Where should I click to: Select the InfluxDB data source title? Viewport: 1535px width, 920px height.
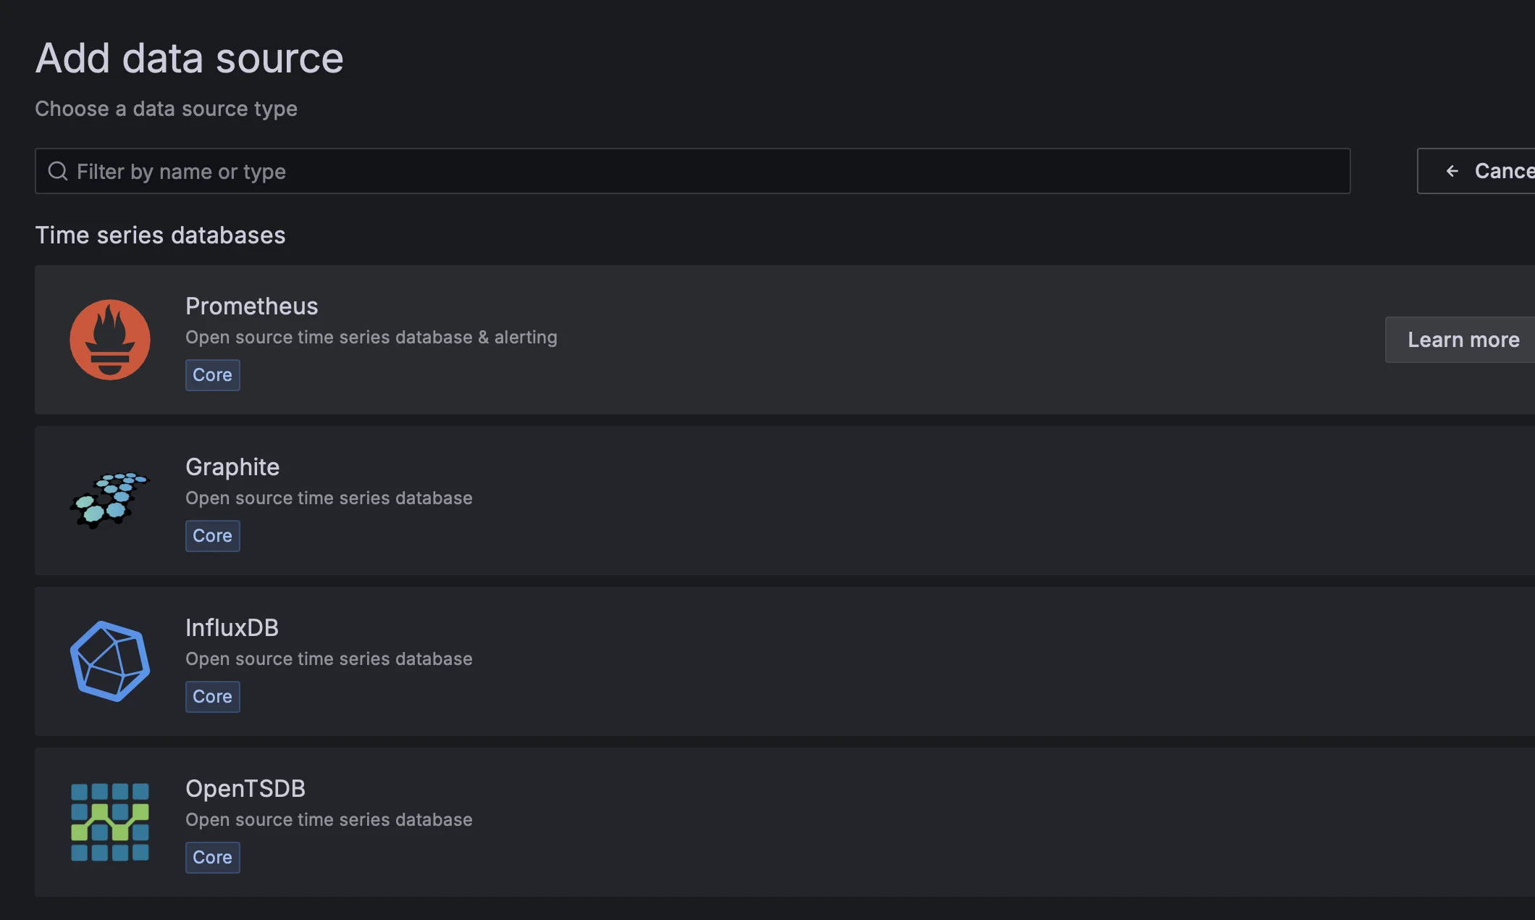[232, 628]
